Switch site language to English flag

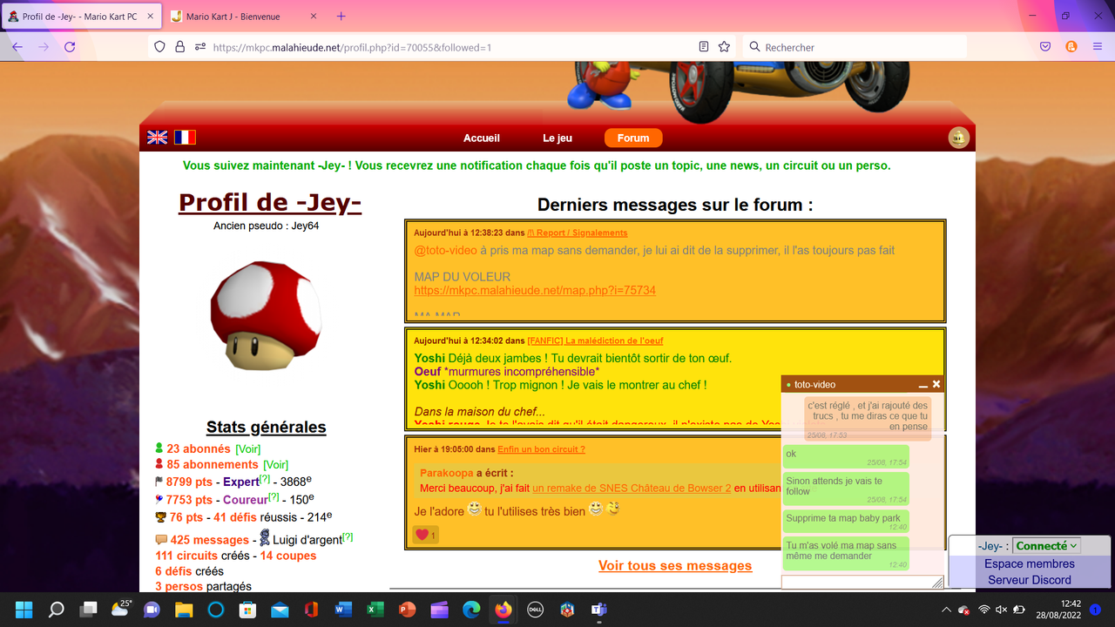tap(157, 138)
